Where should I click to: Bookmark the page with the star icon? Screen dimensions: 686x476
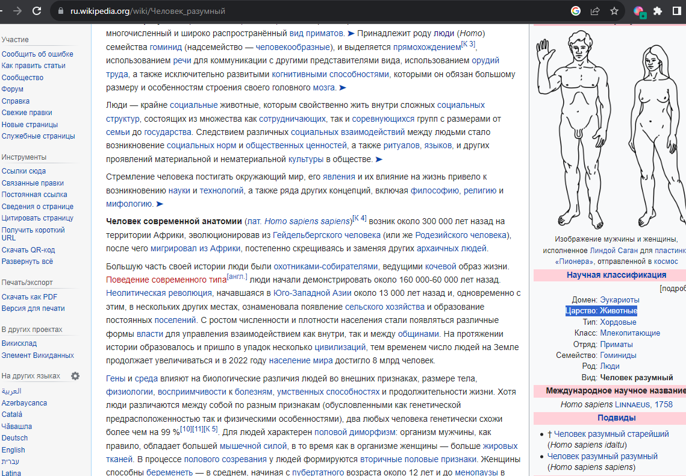click(x=614, y=11)
